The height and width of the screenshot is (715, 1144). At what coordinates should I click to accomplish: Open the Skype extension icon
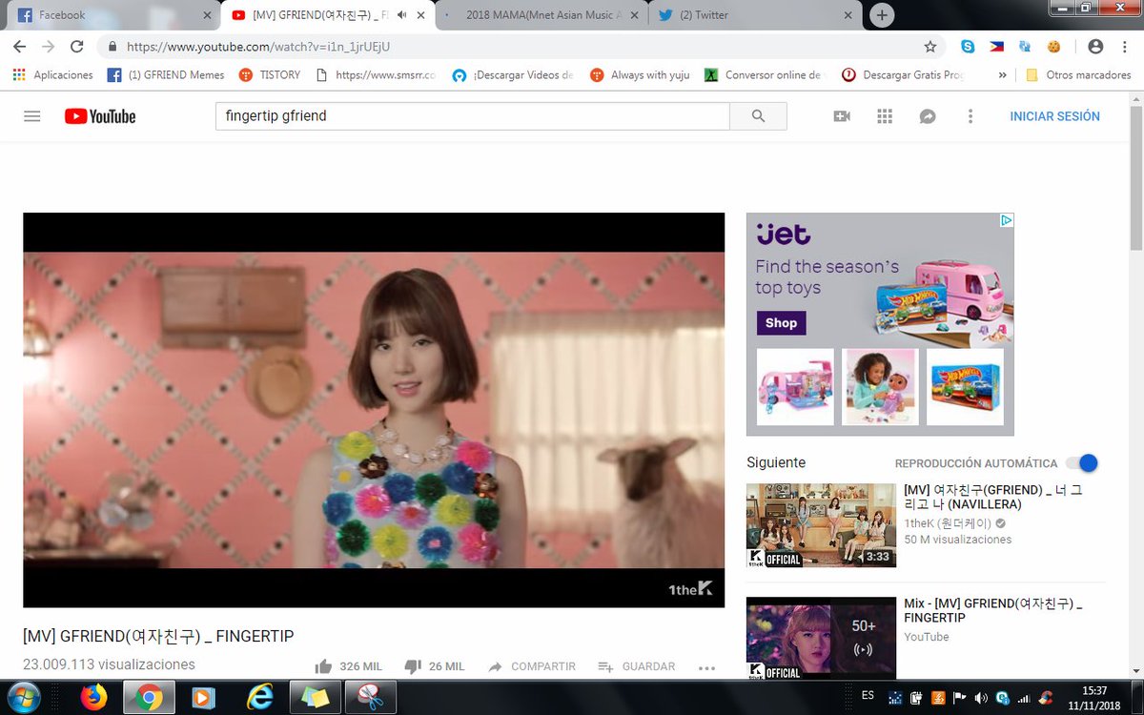coord(968,46)
